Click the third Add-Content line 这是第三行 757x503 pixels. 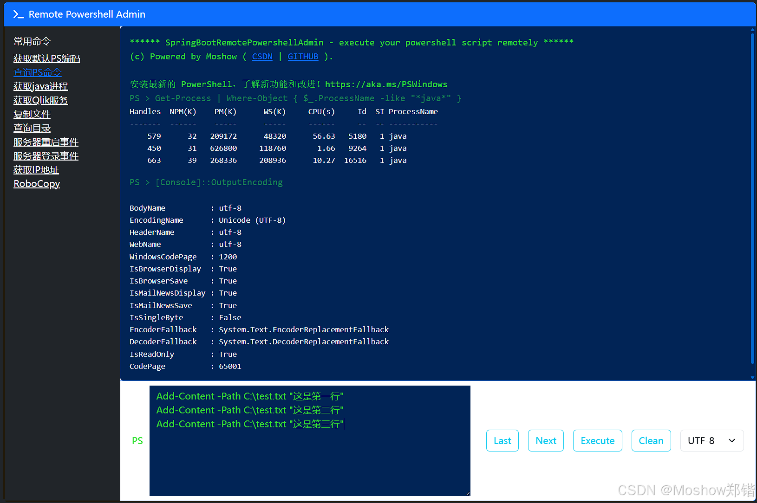[x=250, y=424]
